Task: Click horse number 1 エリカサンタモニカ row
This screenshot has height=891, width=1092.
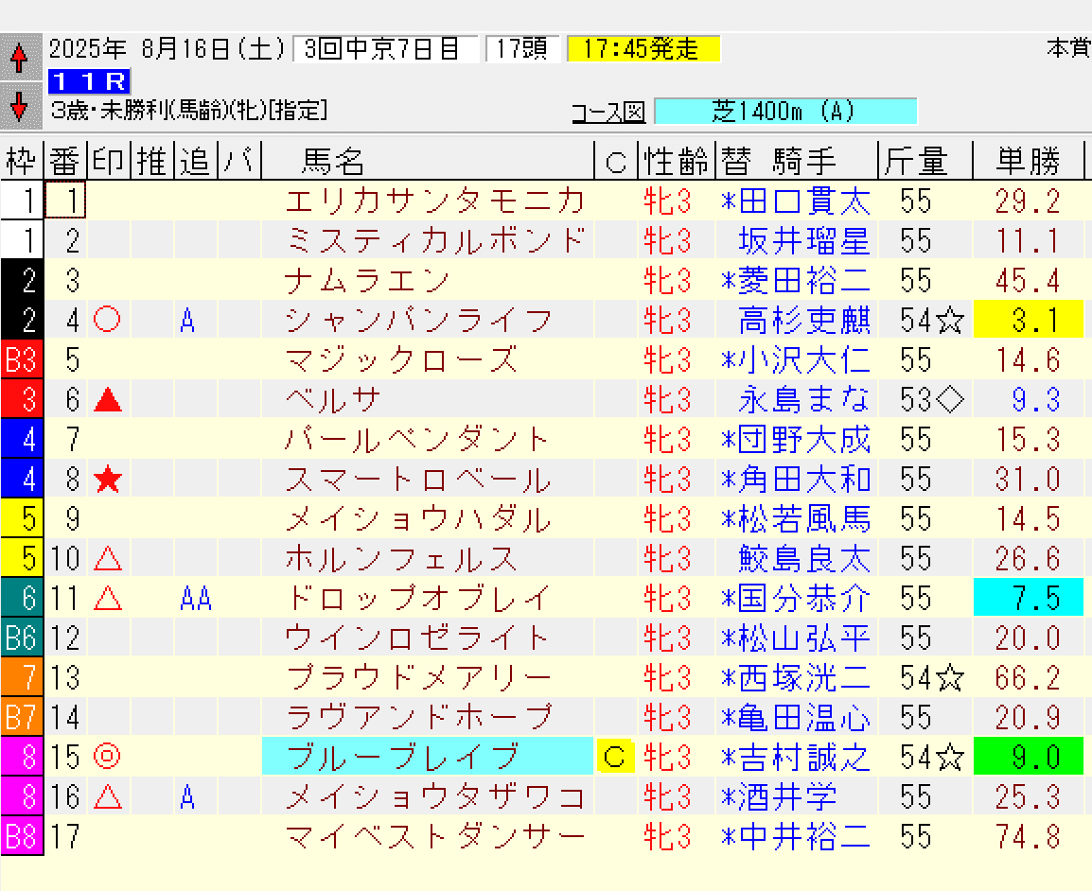Action: (x=435, y=201)
